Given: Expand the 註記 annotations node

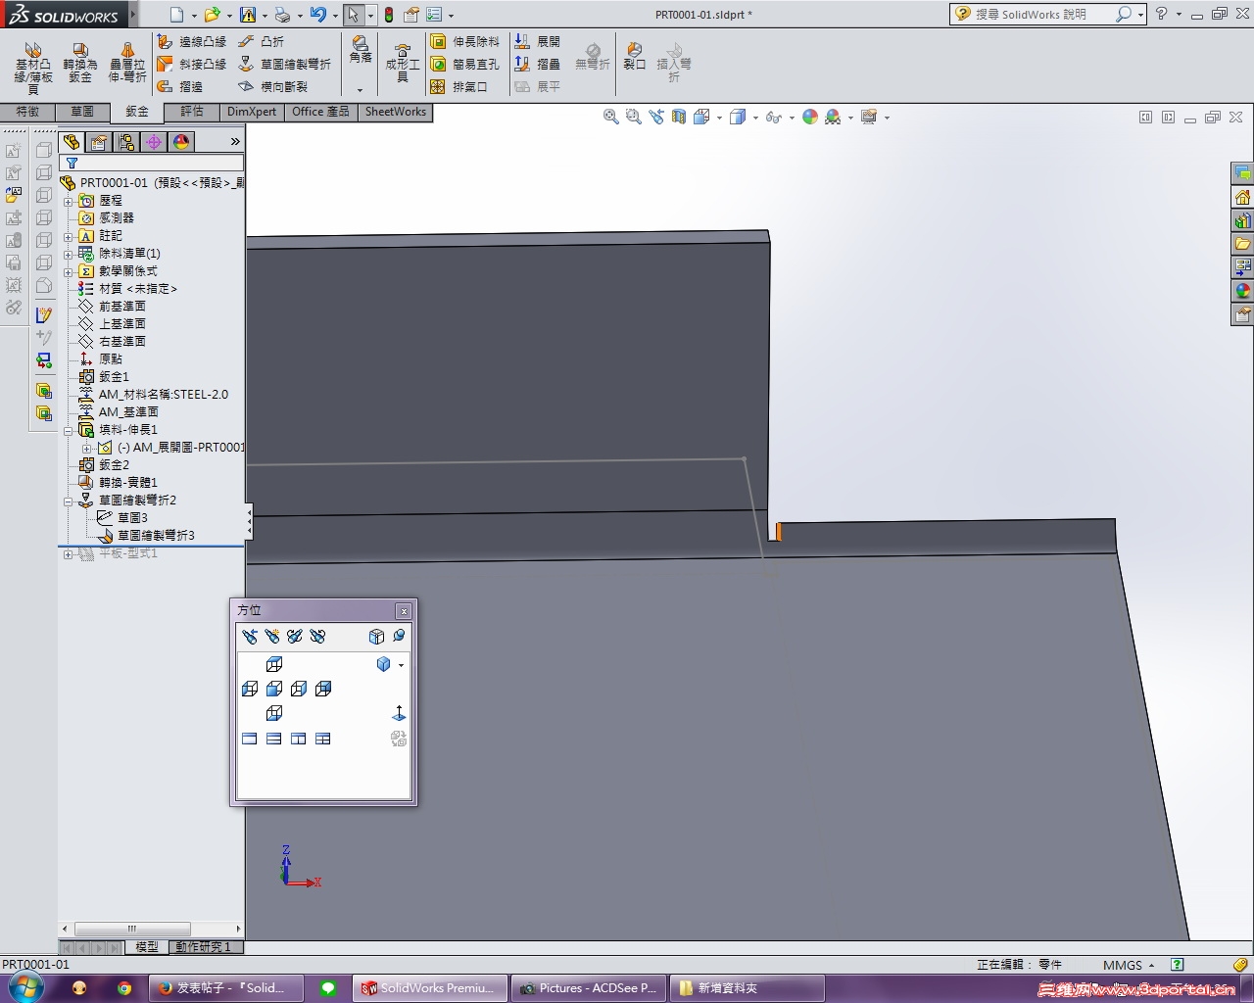Looking at the screenshot, I should coord(69,236).
